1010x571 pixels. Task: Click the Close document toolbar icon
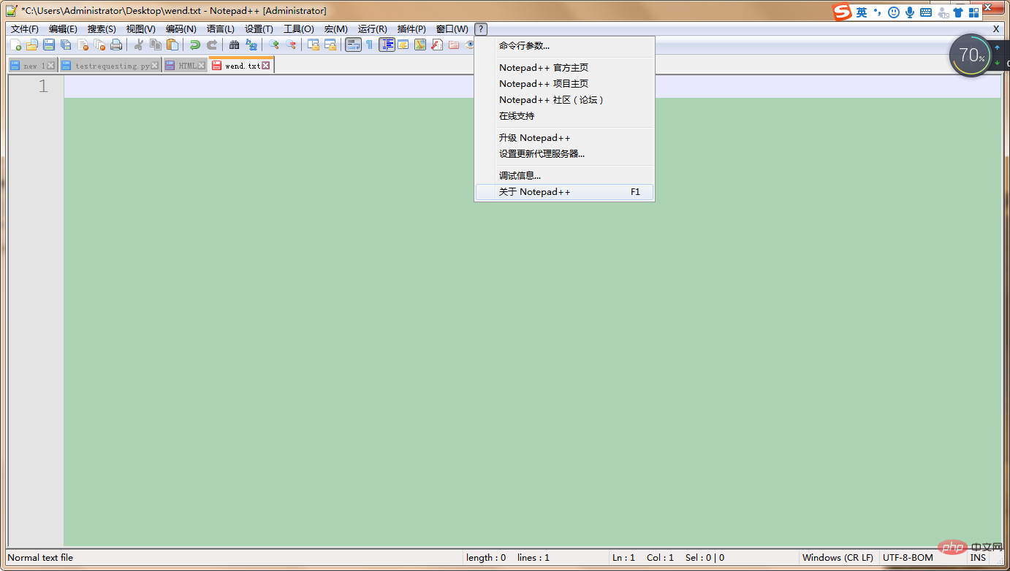pyautogui.click(x=83, y=45)
